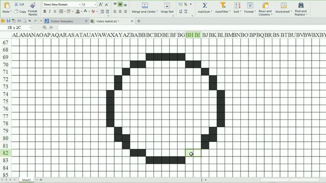Select row header 82
Screen dimensions: 326x183
(x=6, y=153)
